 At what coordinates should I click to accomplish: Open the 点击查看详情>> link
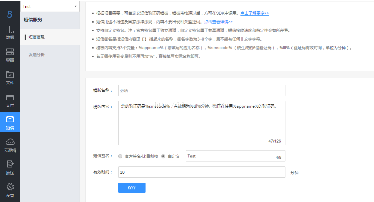click(218, 22)
